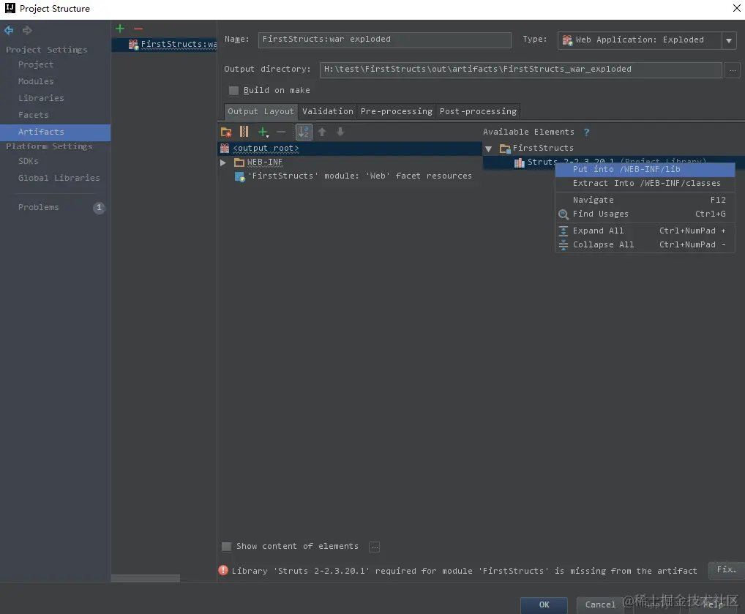Switch to the Output Layout tab

(261, 111)
